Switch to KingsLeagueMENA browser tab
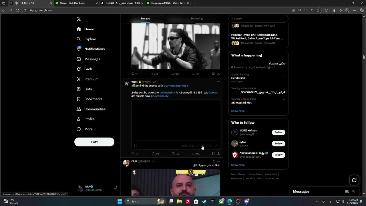 pos(167,3)
